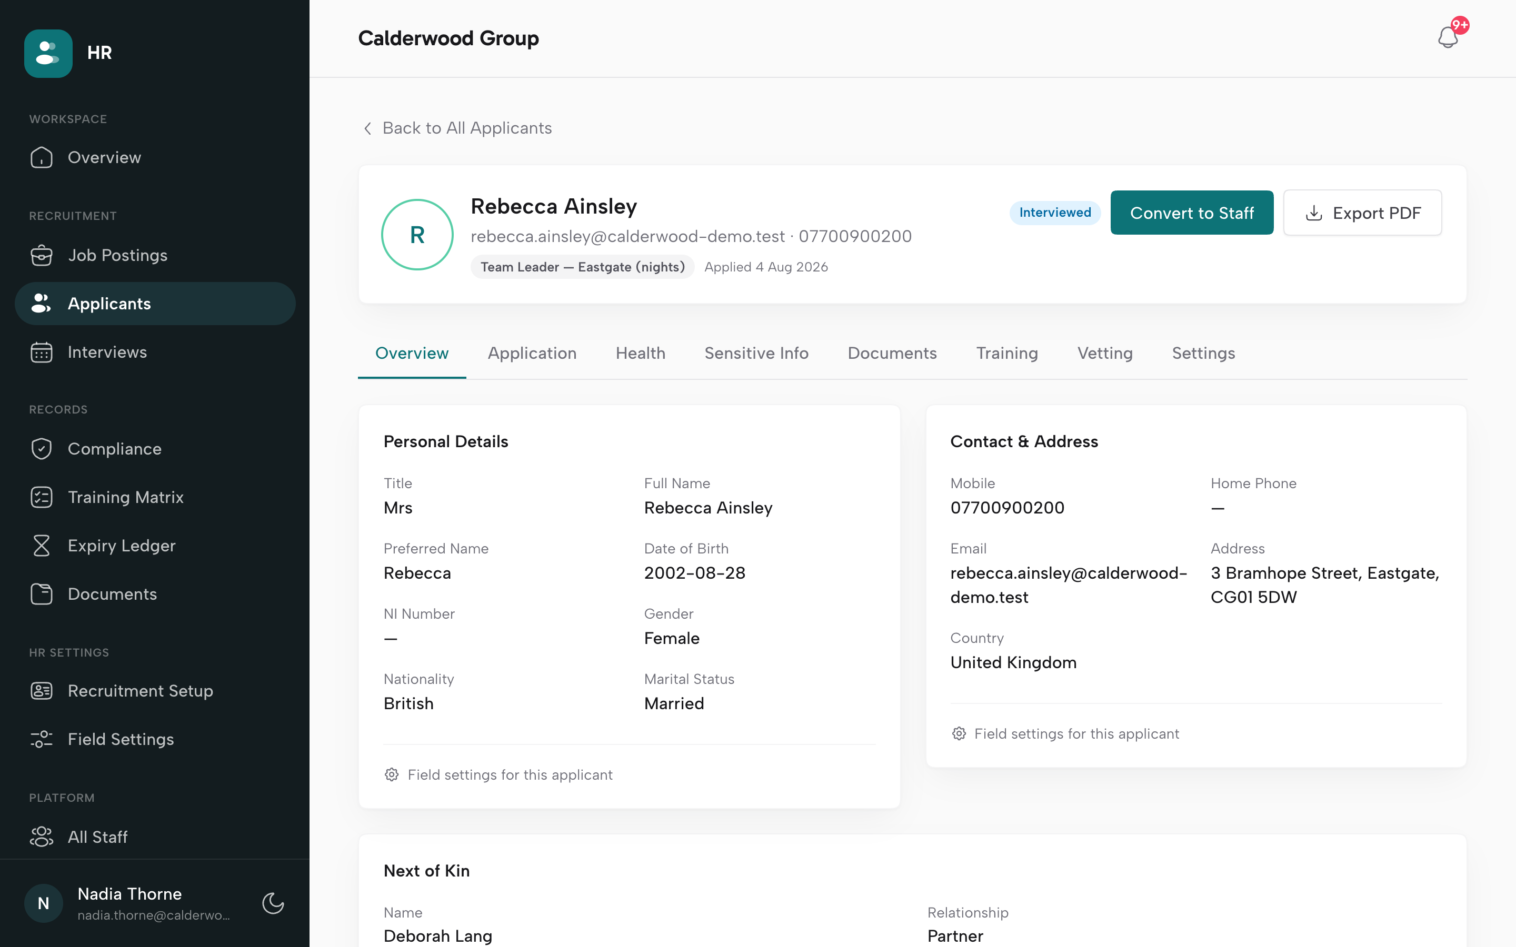Viewport: 1516px width, 947px height.
Task: Click the Field Settings sliders icon
Action: [42, 739]
